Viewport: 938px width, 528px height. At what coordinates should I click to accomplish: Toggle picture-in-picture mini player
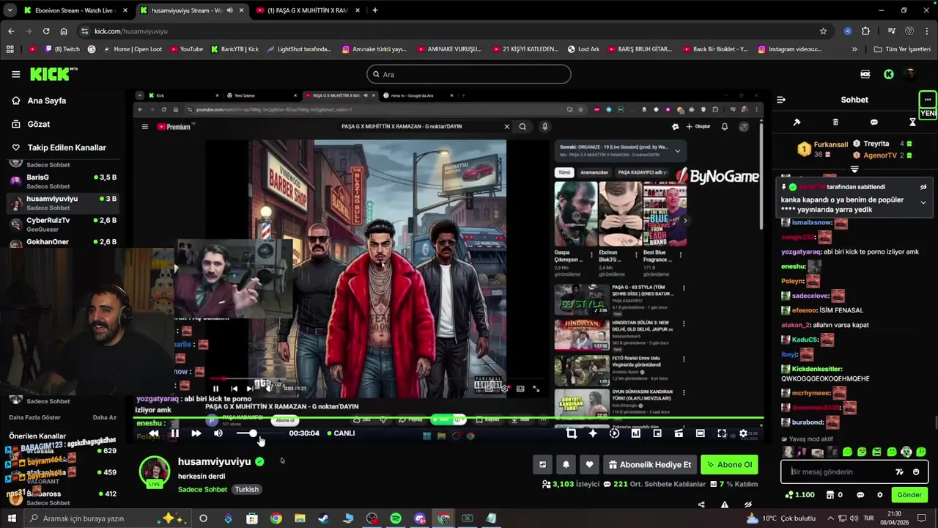click(657, 433)
